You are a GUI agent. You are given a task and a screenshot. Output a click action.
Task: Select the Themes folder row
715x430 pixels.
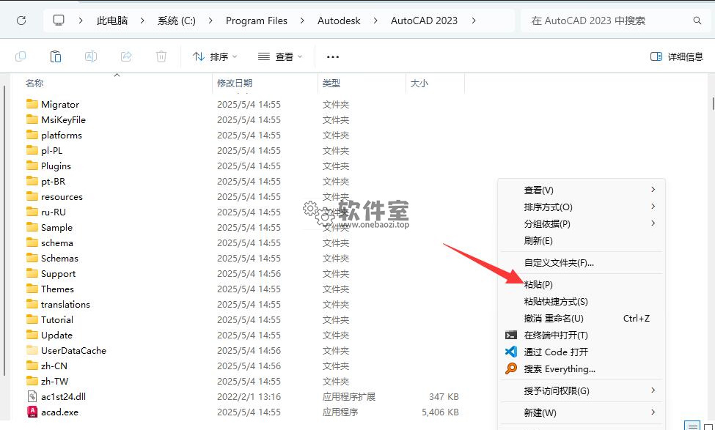click(243, 289)
